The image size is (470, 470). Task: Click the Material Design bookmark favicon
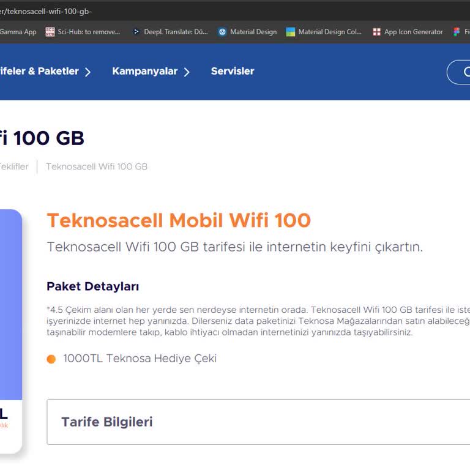pos(222,32)
